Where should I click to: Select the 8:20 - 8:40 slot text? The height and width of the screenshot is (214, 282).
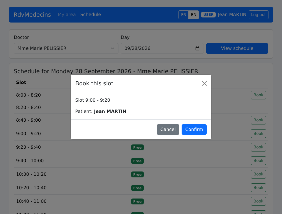[x=28, y=108]
